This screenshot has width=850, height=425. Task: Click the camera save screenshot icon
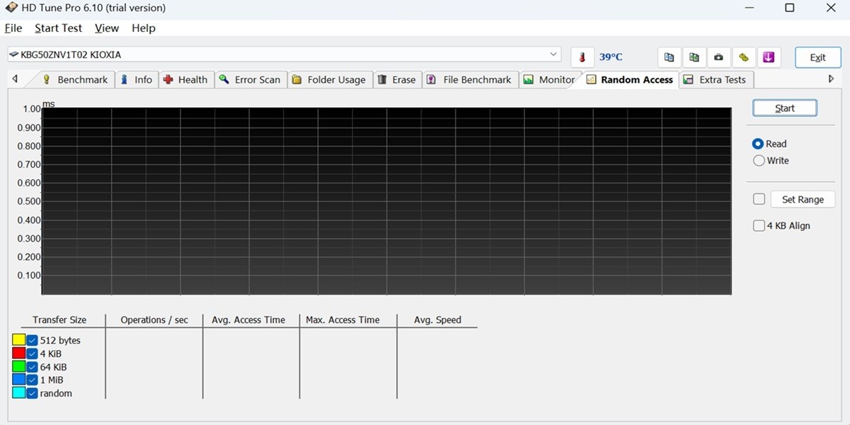click(x=719, y=57)
